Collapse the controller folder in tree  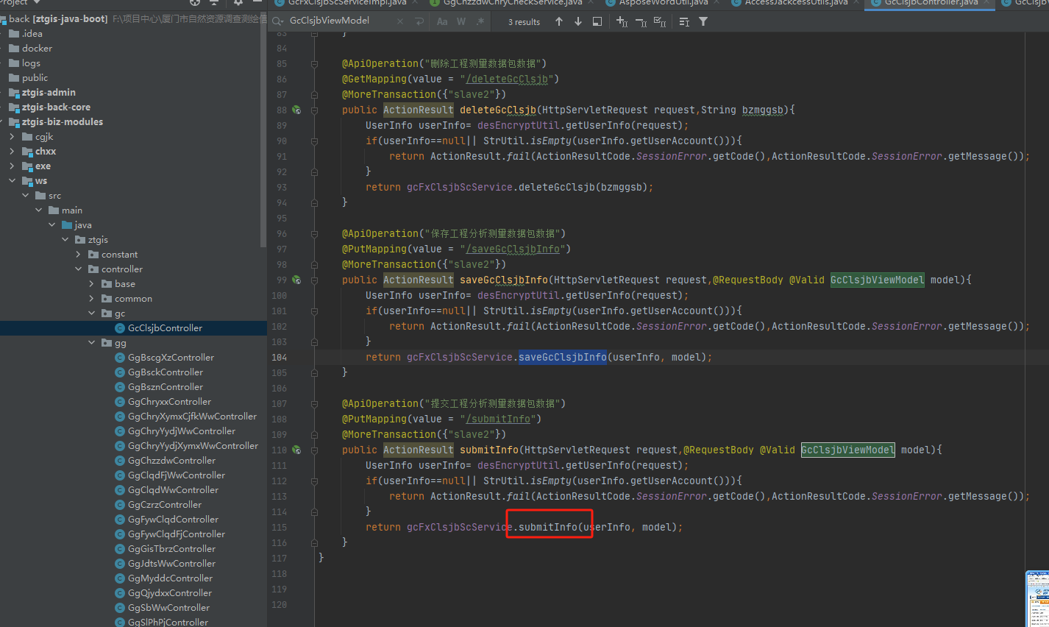79,269
